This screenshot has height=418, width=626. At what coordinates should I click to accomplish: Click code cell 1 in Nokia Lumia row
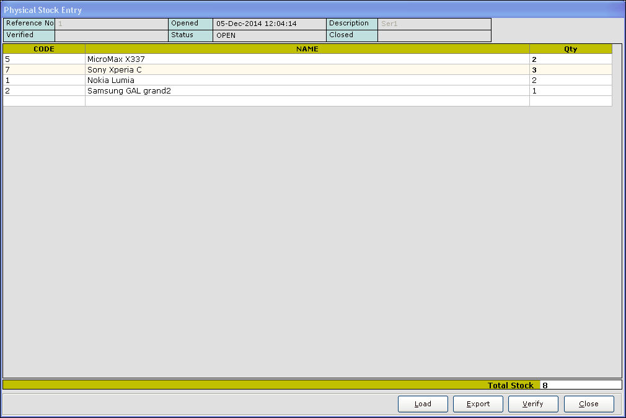coord(44,80)
